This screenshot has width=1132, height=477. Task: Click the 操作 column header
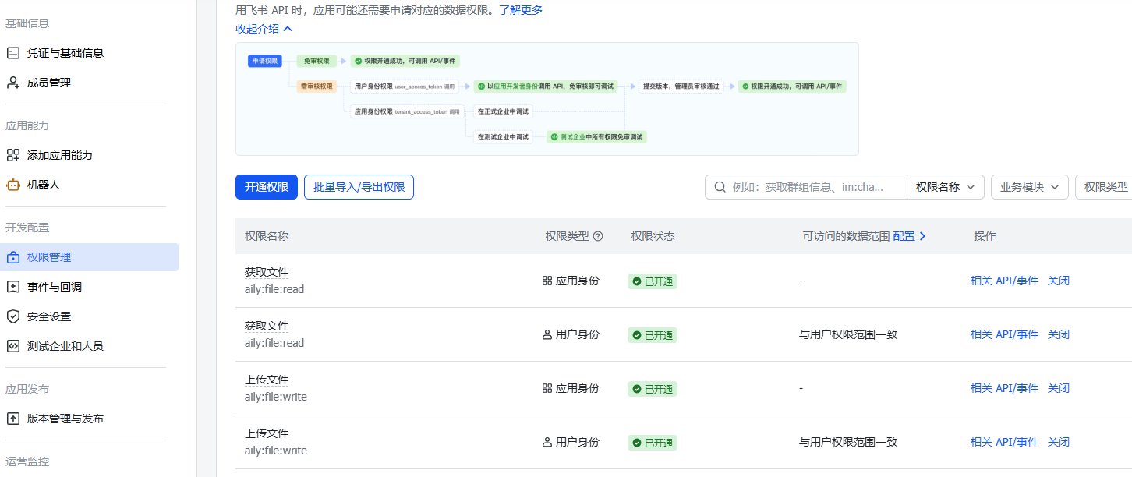(985, 236)
